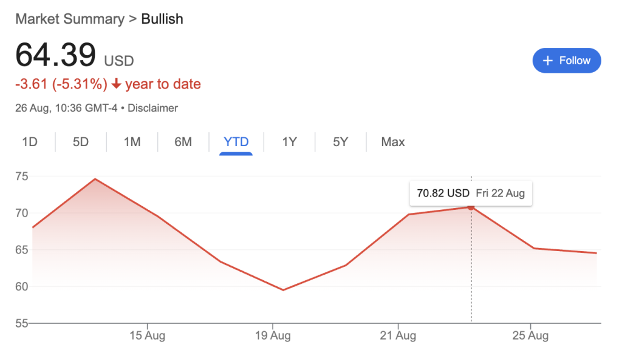Viewport: 622px width, 356px height.
Task: Choose the 5Y range tab
Action: coord(340,142)
